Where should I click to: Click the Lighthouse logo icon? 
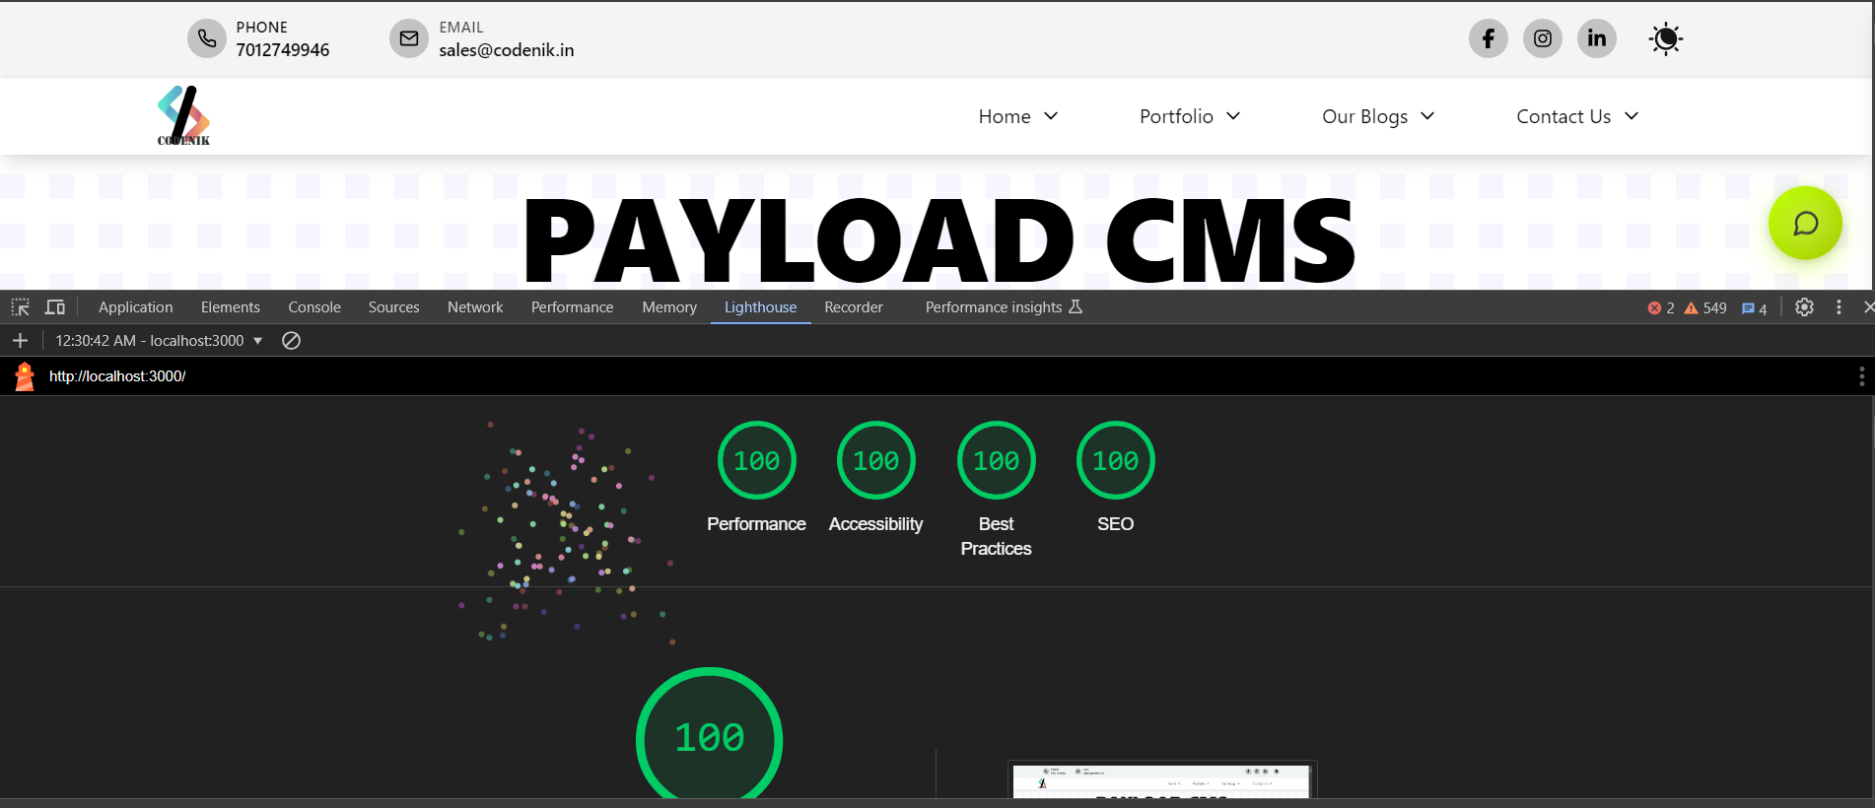pyautogui.click(x=25, y=376)
